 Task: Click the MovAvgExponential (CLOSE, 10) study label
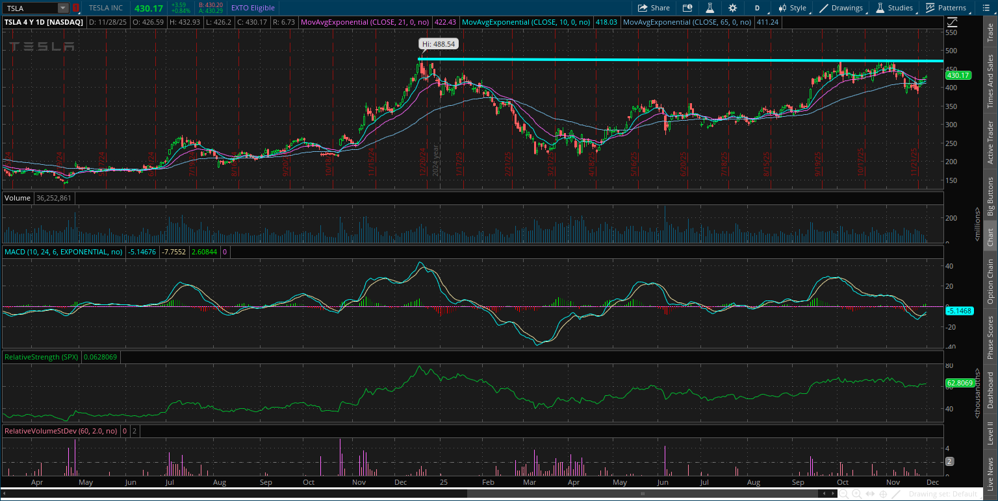click(x=526, y=22)
